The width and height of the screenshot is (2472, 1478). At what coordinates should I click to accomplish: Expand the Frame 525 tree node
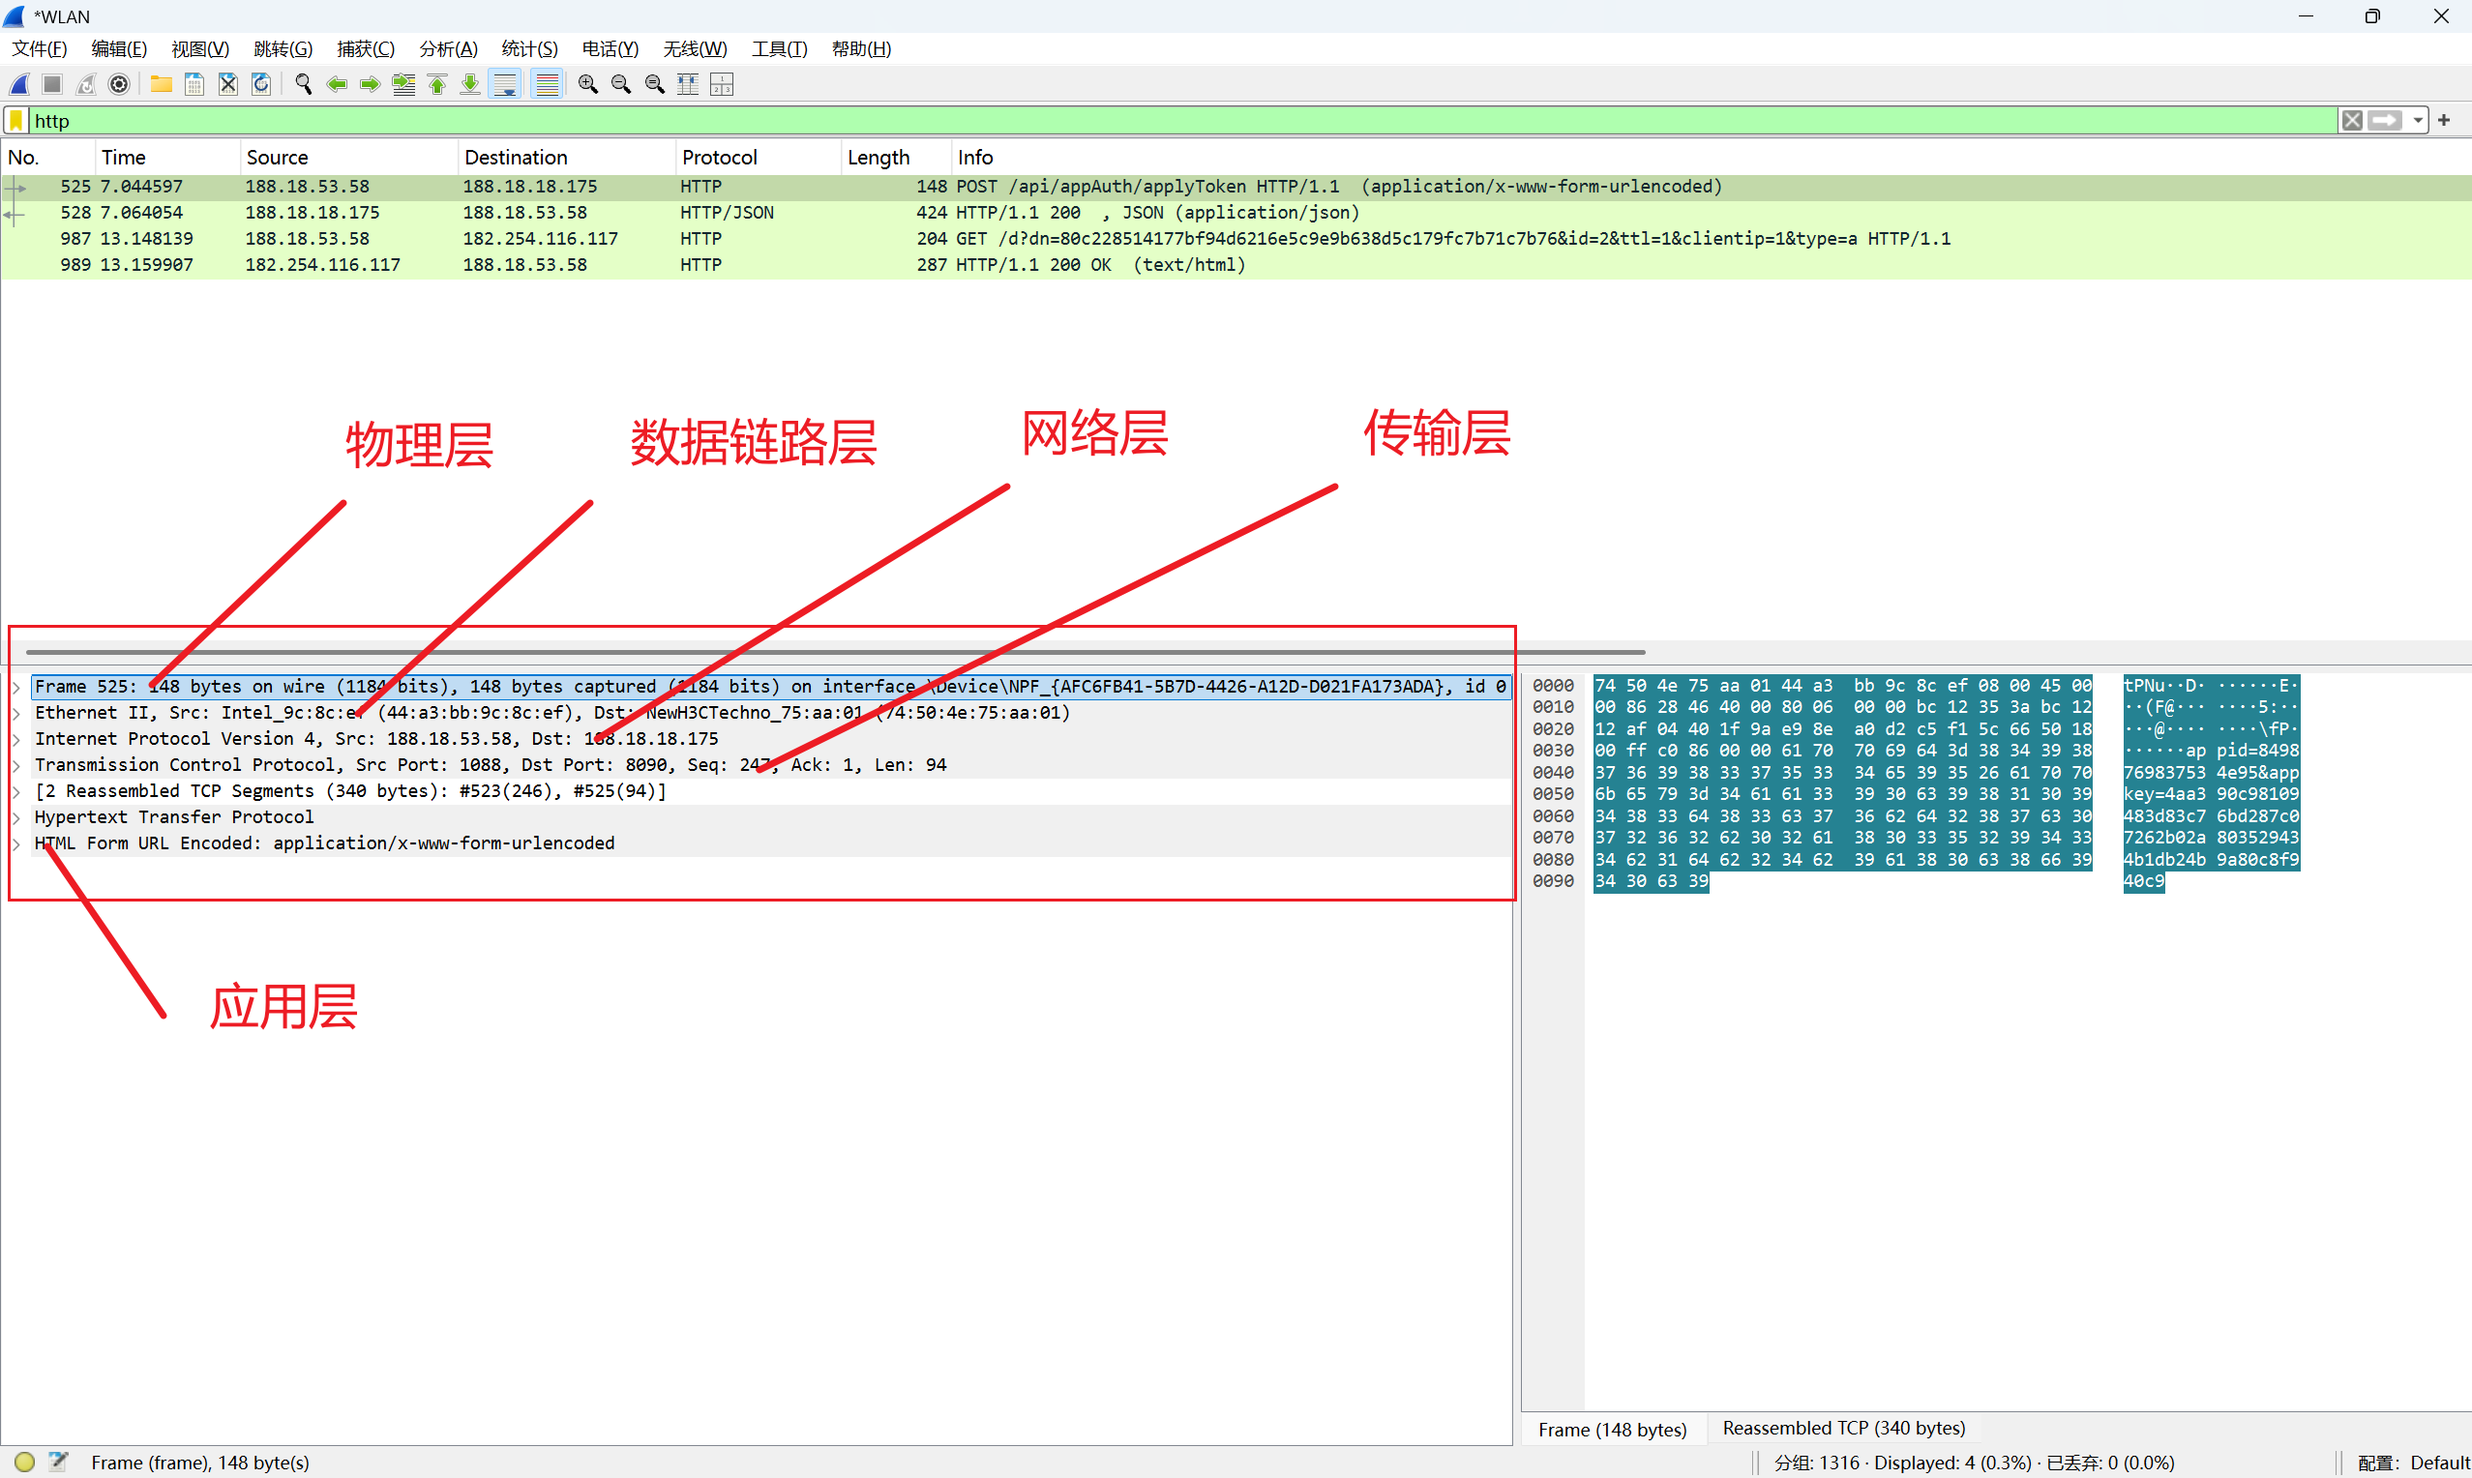(15, 687)
